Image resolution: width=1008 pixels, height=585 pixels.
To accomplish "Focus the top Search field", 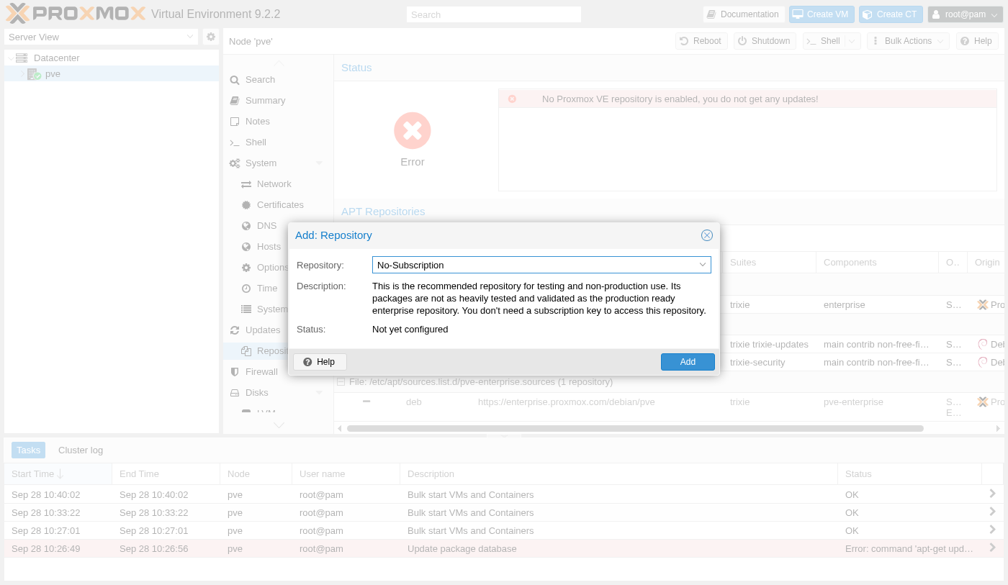I will click(493, 14).
